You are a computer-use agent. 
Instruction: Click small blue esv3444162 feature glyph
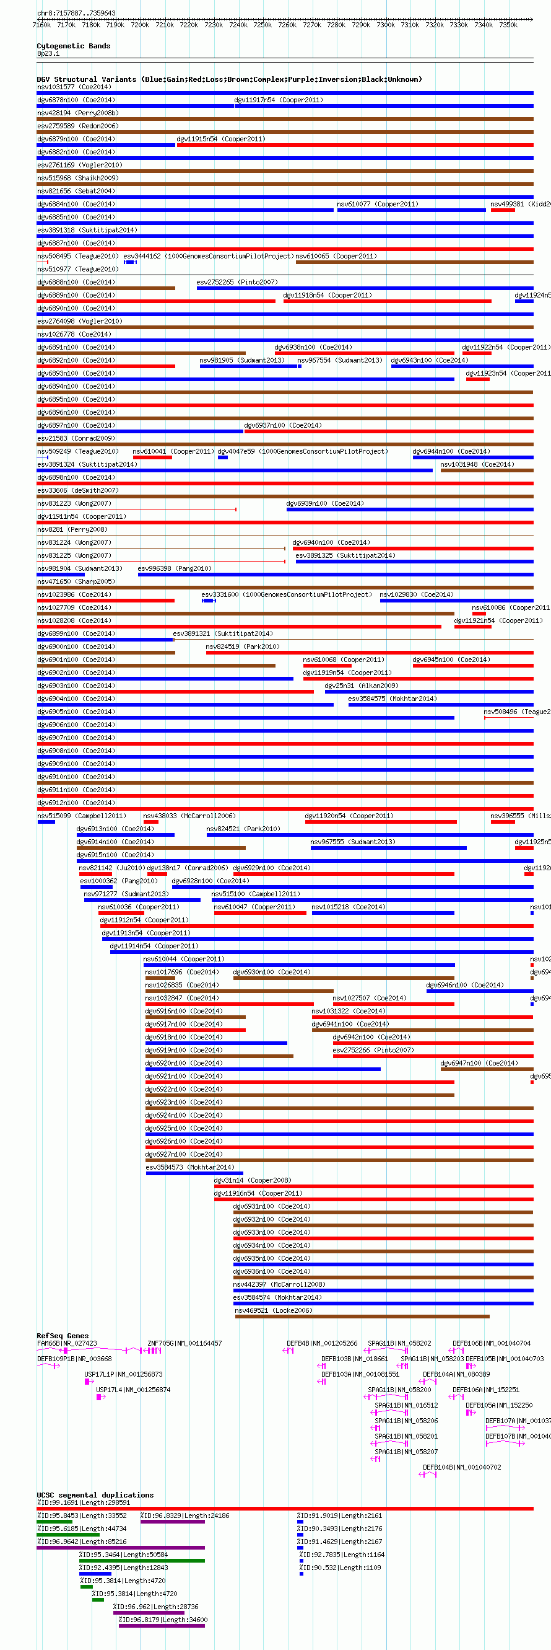tap(131, 262)
